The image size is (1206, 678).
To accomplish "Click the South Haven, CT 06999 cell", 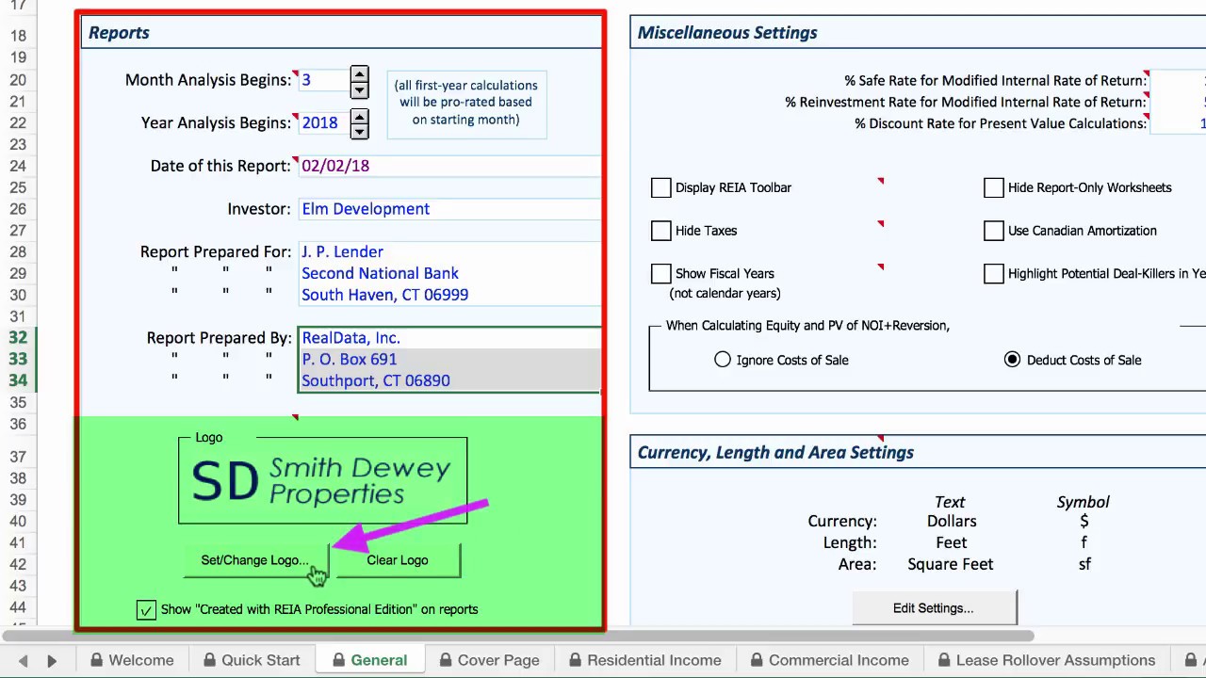I will pos(449,295).
